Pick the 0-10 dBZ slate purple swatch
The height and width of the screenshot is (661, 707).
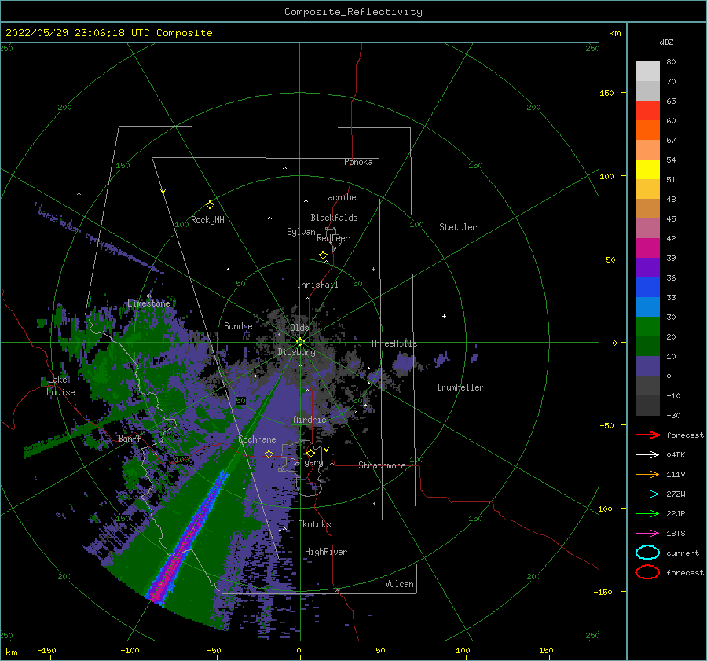click(x=647, y=365)
